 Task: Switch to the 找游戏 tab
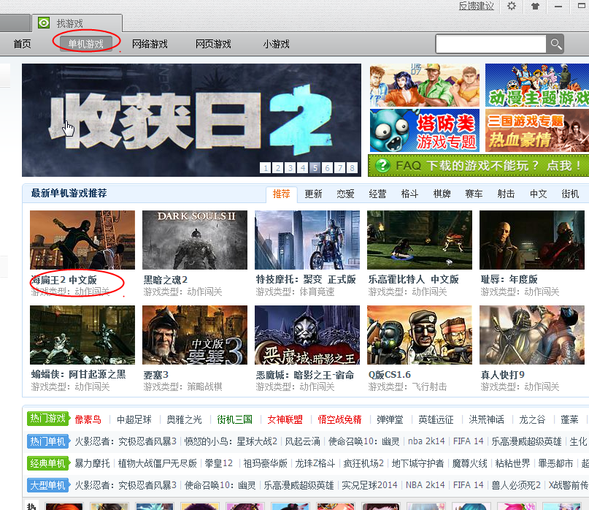(77, 23)
